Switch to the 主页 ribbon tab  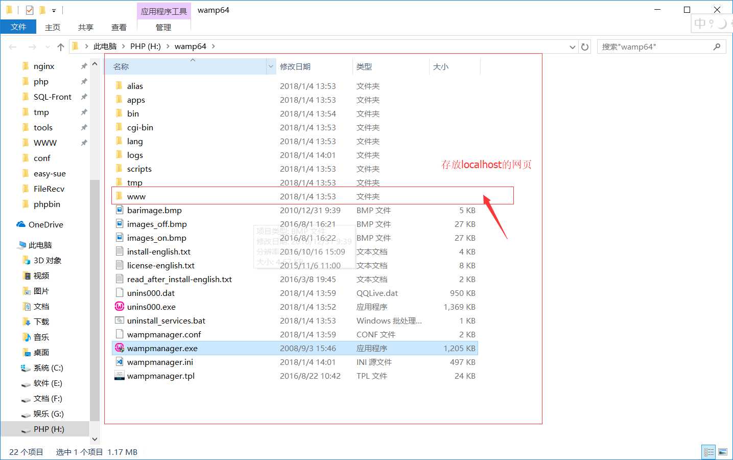tap(53, 27)
